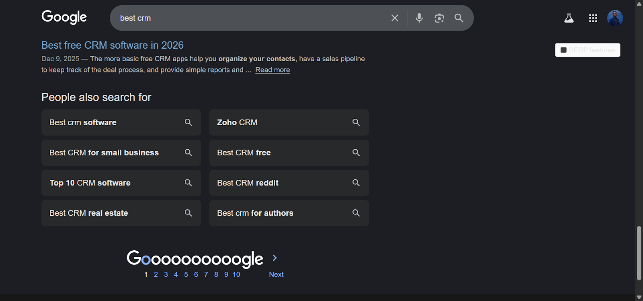Click magnifier icon on Best crm software

188,122
